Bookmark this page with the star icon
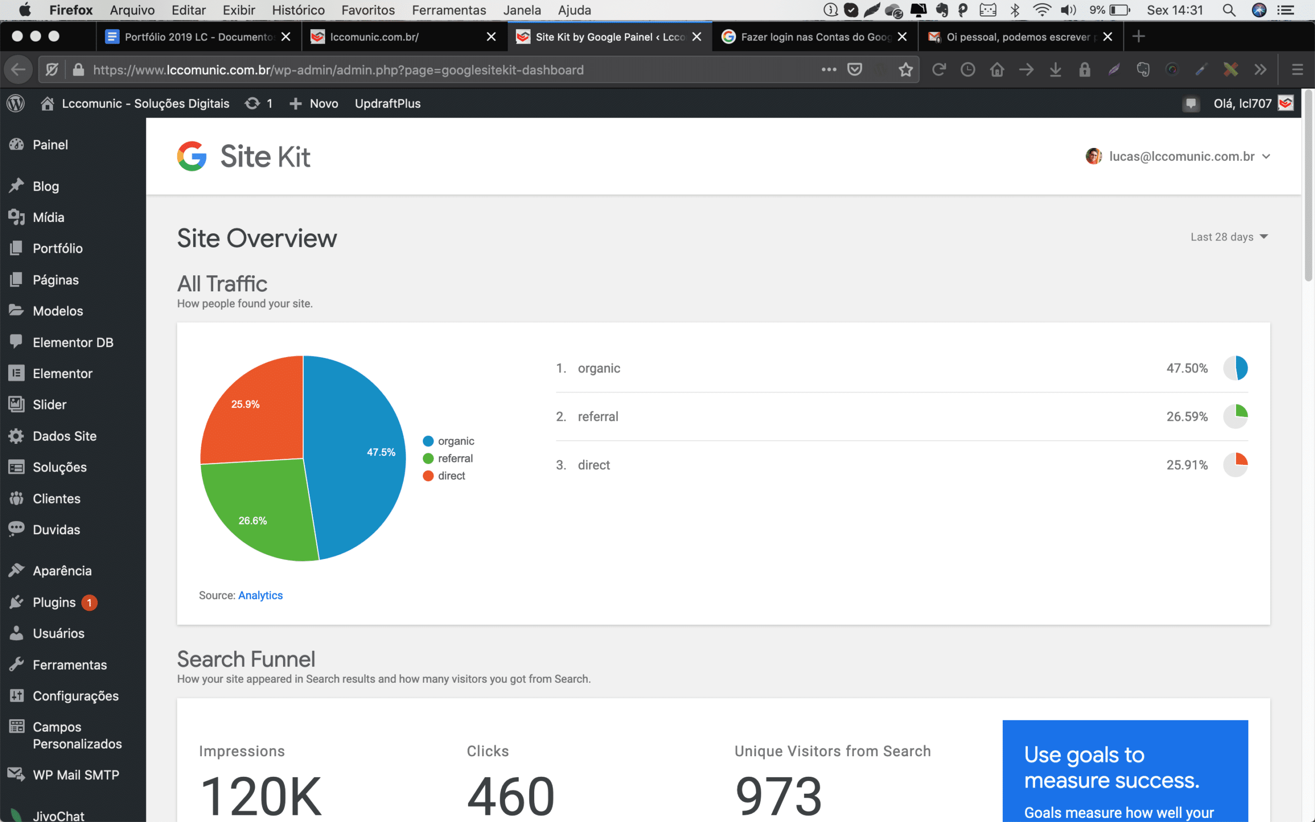The image size is (1315, 822). [905, 69]
